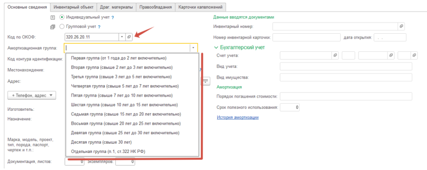Image resolution: width=427 pixels, height=170 pixels.
Task: Open the Драг. материалы tab
Action: (116, 7)
